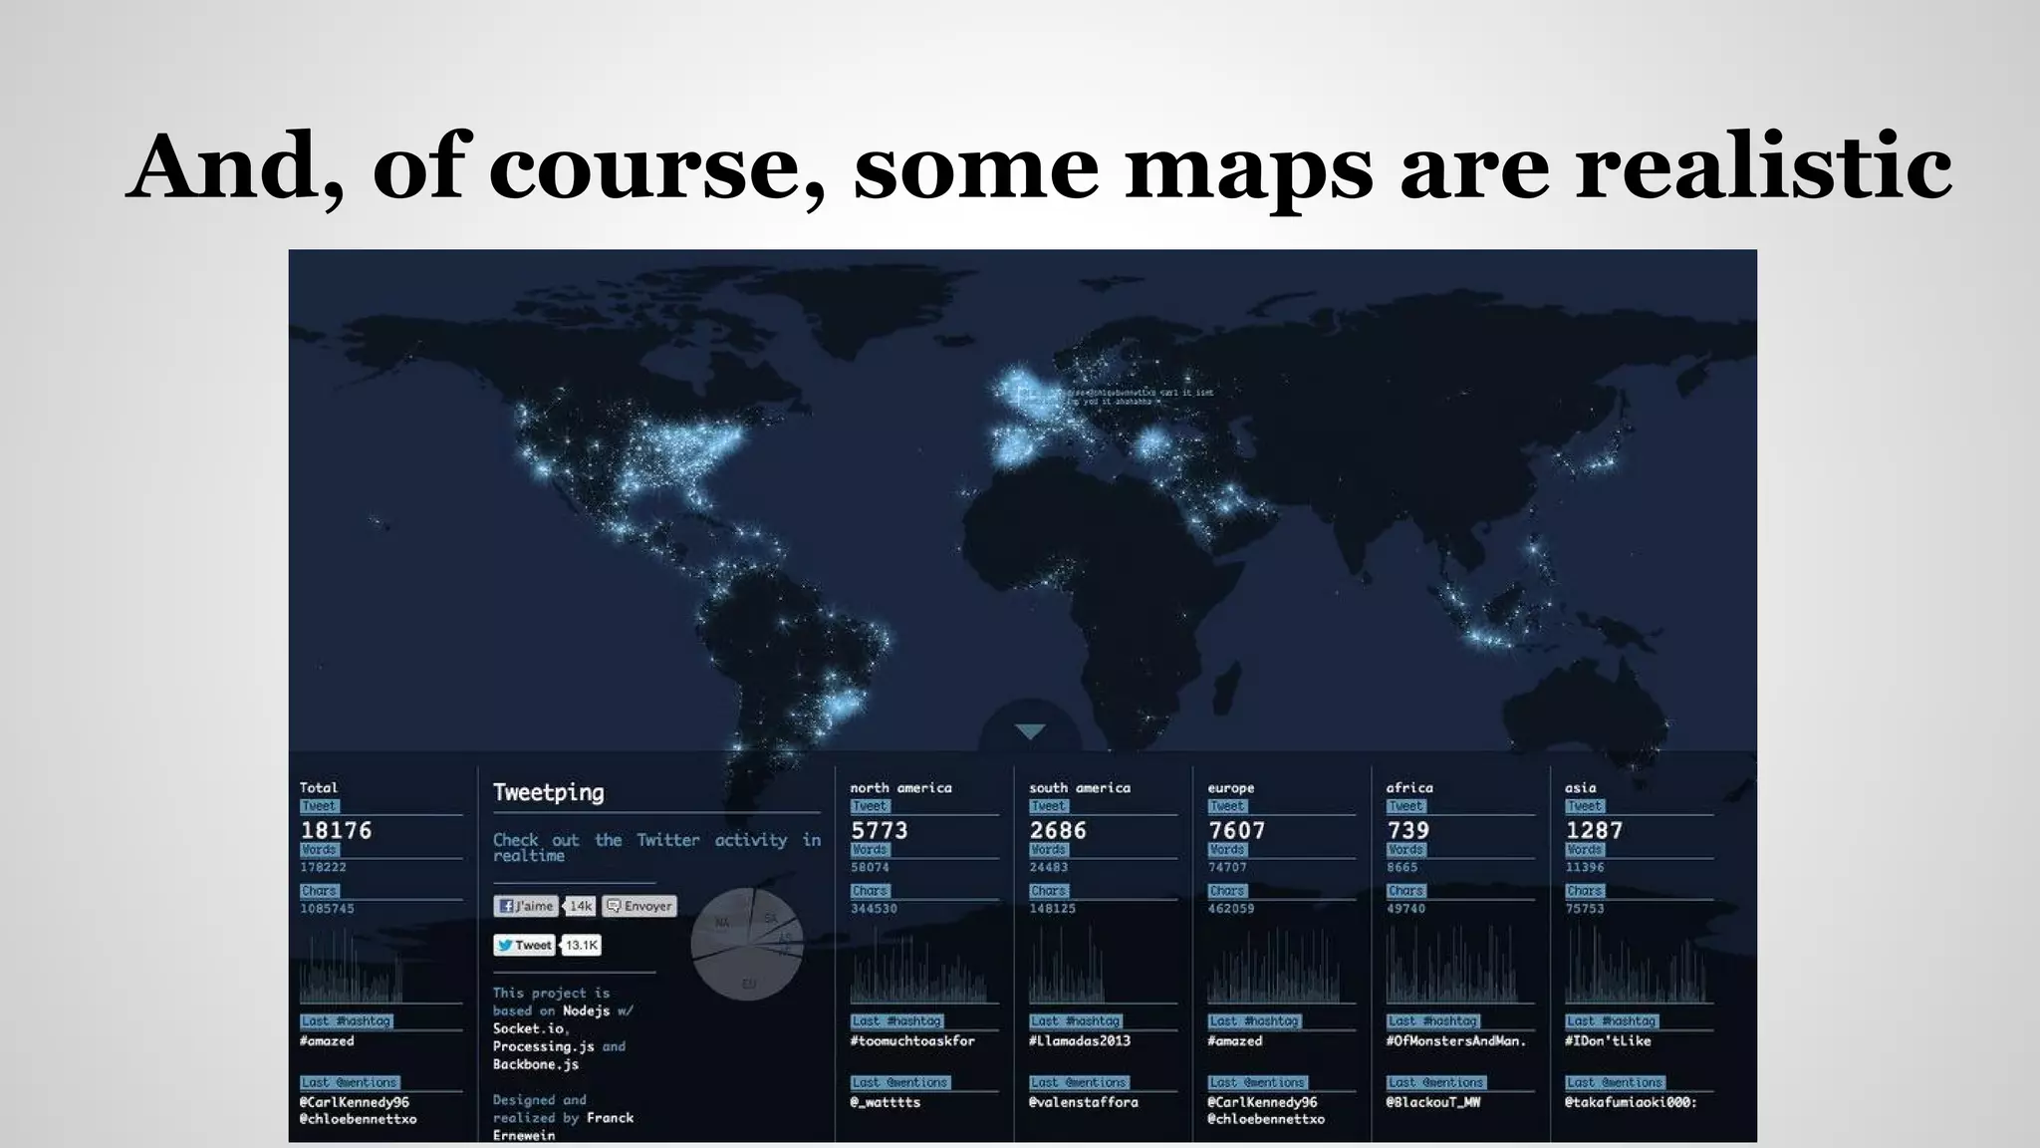Click the Franck Ernewein author credit
2040x1148 pixels.
click(564, 1127)
